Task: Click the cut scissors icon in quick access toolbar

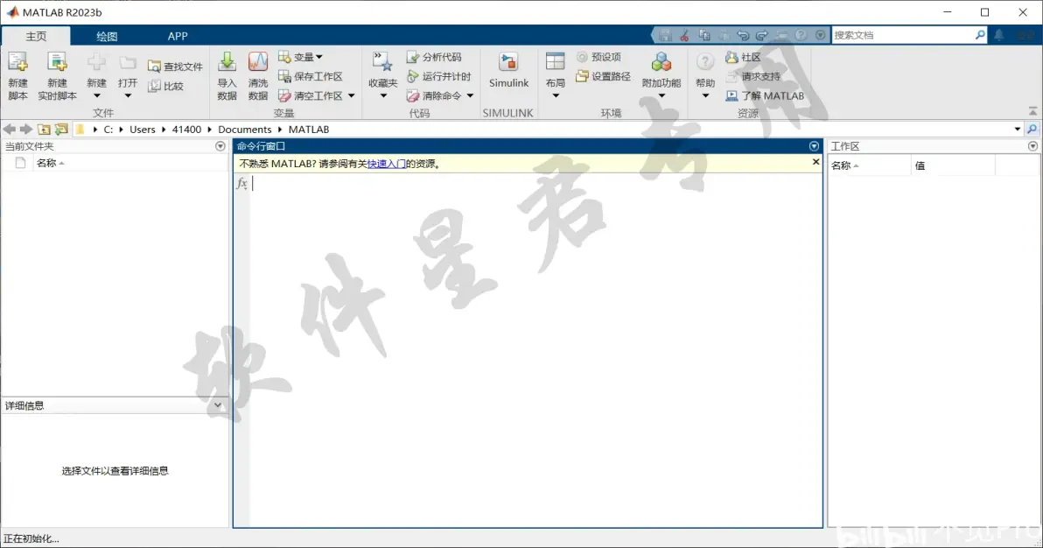Action: 684,35
